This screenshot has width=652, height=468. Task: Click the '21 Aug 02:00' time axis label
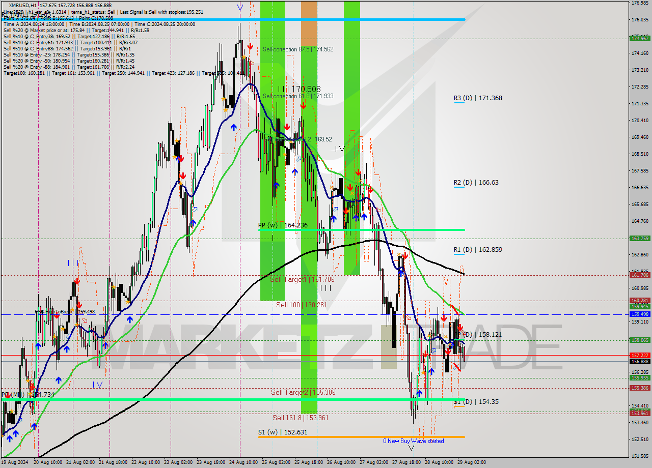[80, 462]
